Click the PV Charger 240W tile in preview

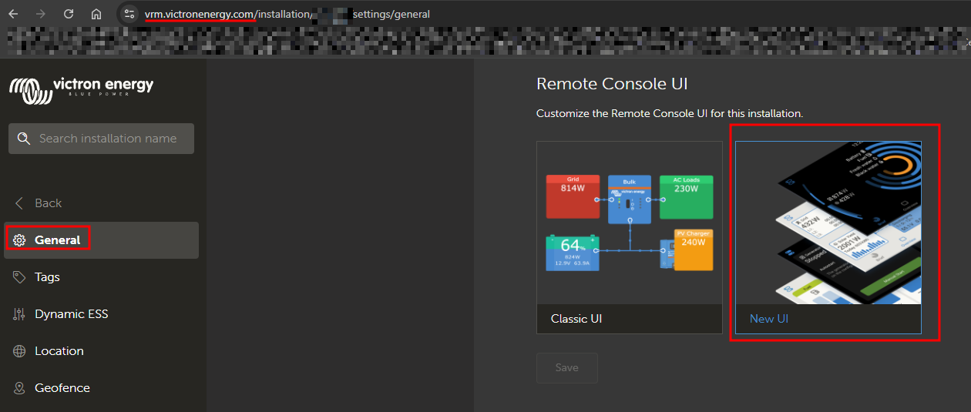coord(694,250)
